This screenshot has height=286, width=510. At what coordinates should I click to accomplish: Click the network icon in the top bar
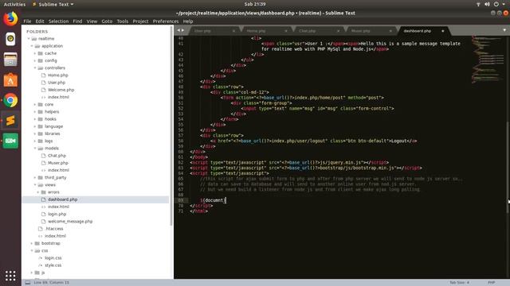coord(478,4)
